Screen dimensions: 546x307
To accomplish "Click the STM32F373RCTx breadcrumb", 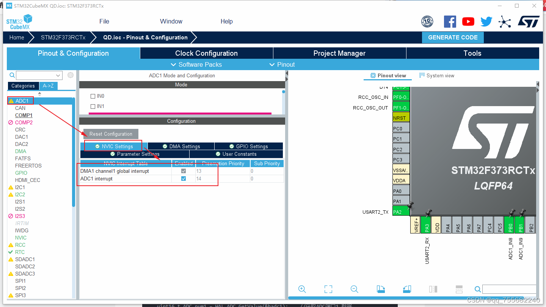I will click(x=63, y=38).
